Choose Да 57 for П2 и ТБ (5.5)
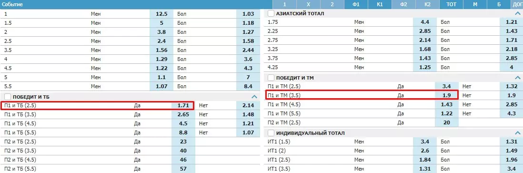The height and width of the screenshot is (173, 523). (x=183, y=169)
